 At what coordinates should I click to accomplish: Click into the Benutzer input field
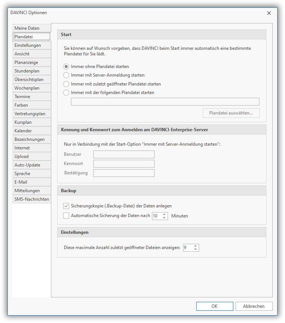pyautogui.click(x=124, y=155)
